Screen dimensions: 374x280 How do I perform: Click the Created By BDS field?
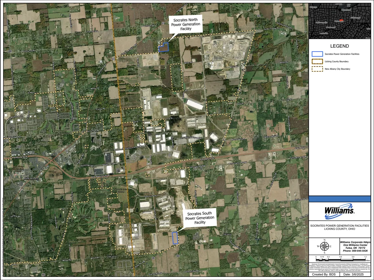pyautogui.click(x=324, y=274)
